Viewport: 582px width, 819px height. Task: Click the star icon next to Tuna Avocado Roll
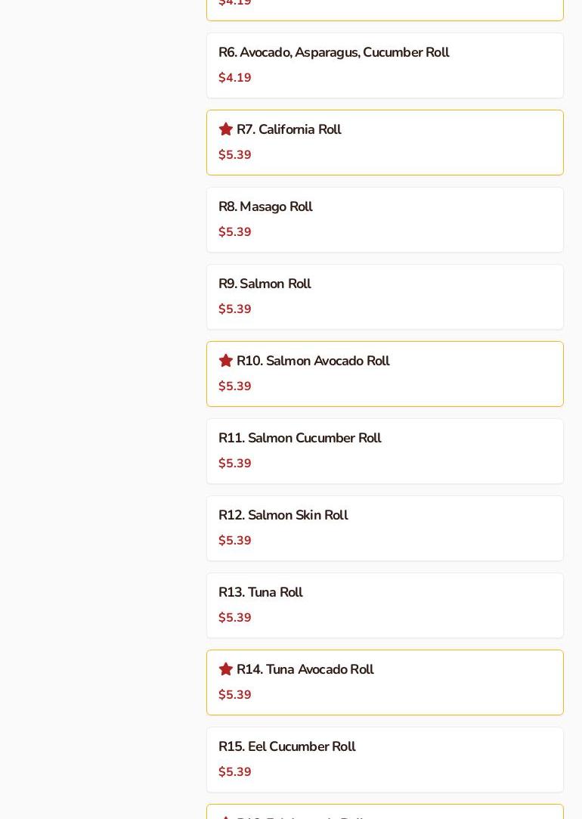pos(226,669)
